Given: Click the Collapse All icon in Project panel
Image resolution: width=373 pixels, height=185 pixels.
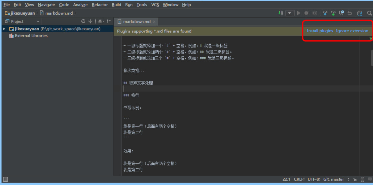Looking at the screenshot, I should pos(90,21).
